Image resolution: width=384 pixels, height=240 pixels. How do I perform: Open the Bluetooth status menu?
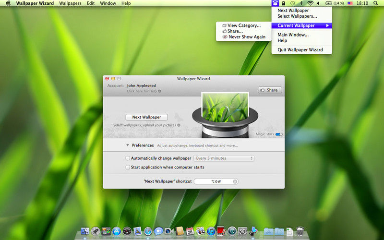click(301, 3)
